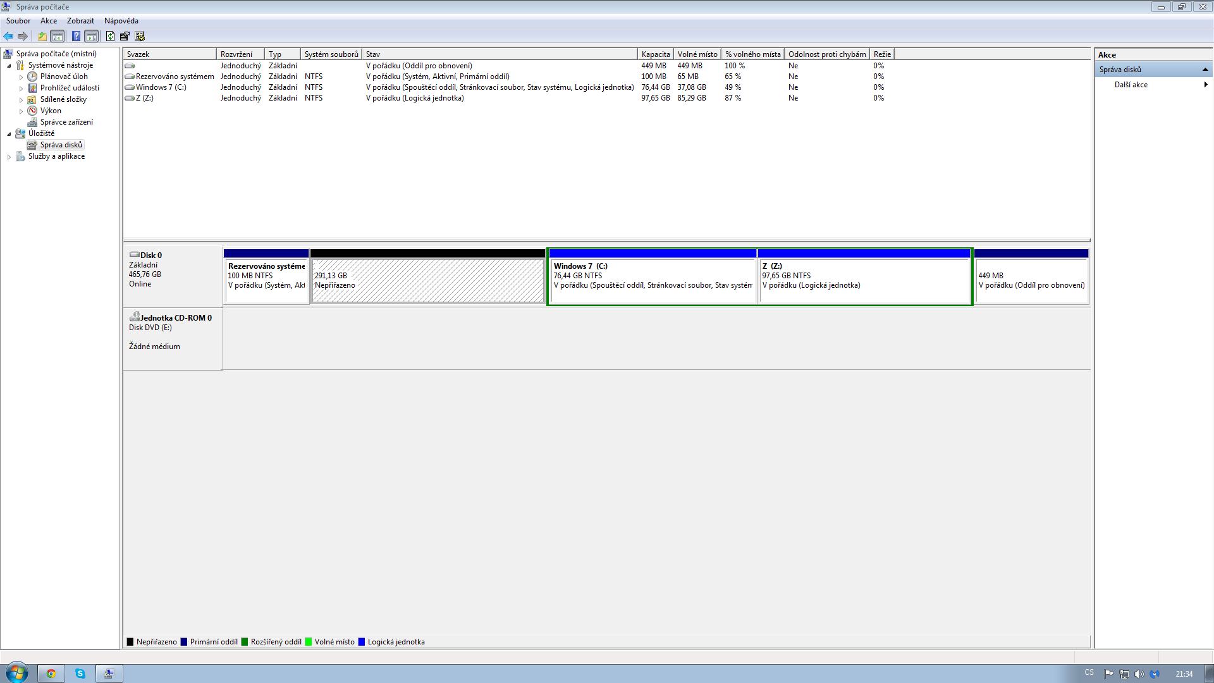This screenshot has width=1214, height=683.
Task: Sort by the Volné místo column header
Action: pos(697,54)
